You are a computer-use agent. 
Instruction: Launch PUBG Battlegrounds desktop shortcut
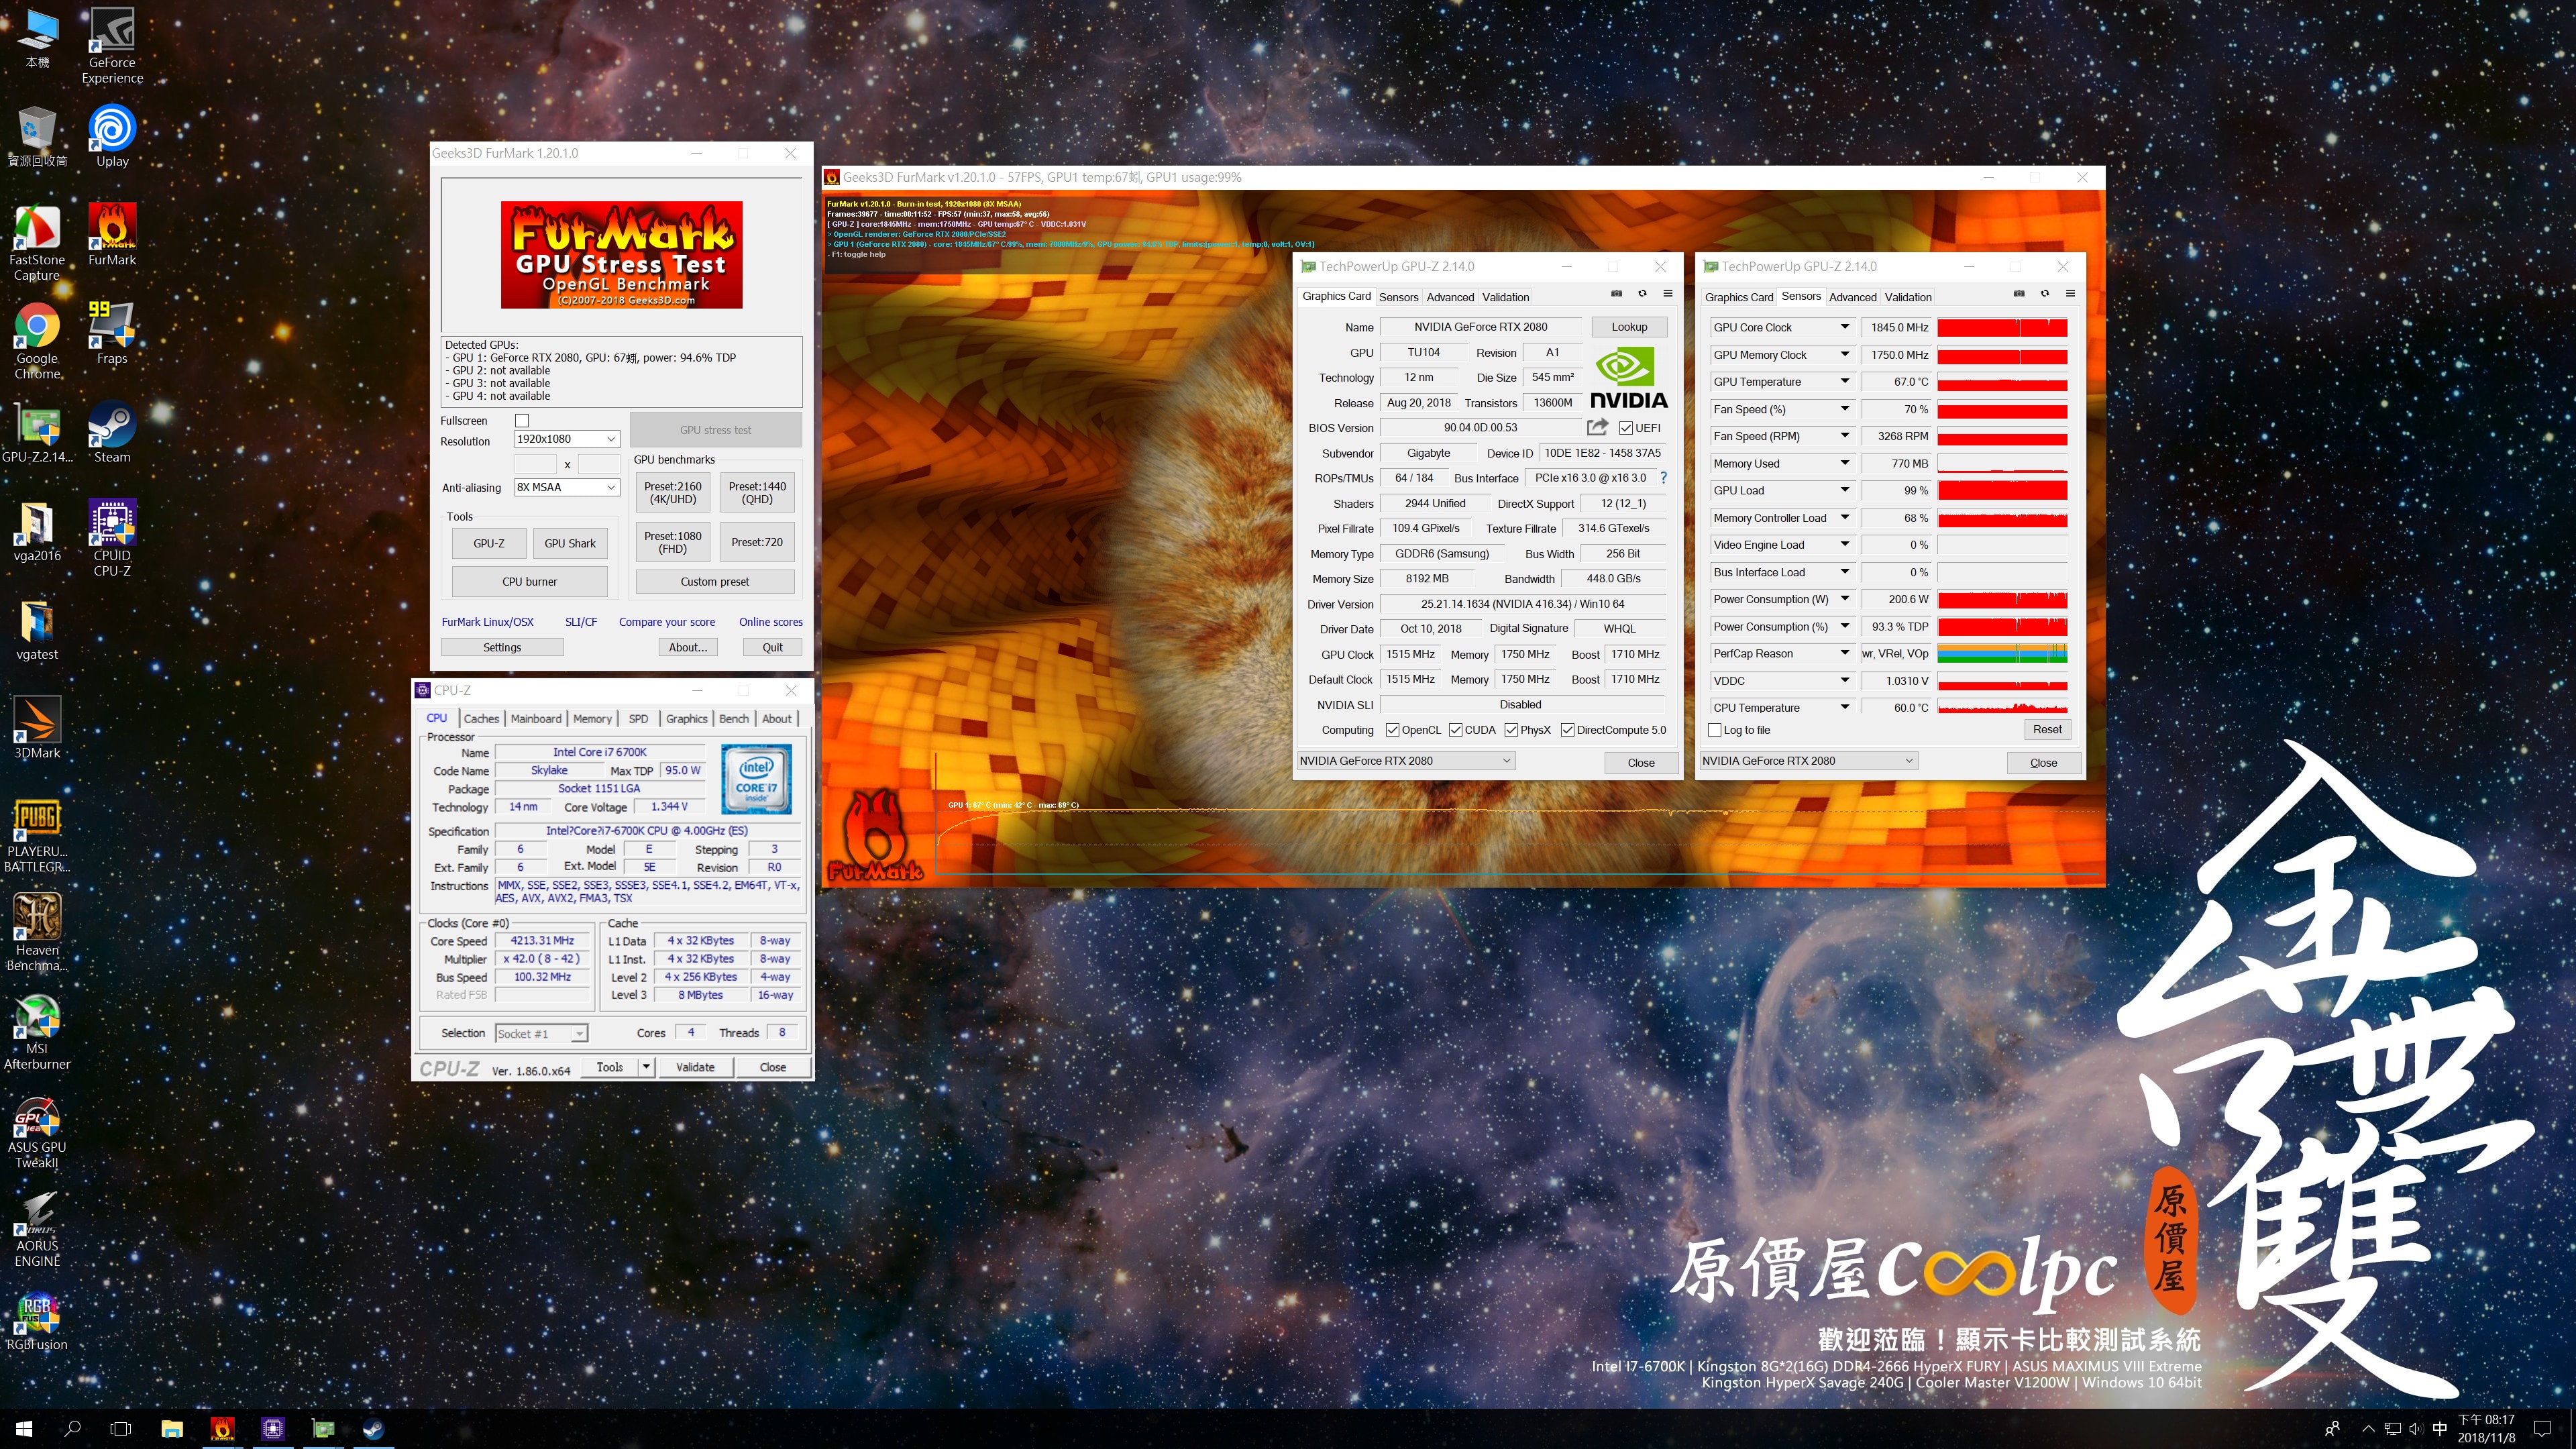(x=37, y=835)
